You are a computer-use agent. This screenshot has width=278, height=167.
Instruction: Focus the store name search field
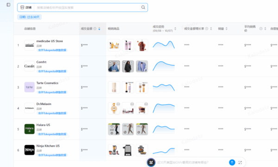click(x=88, y=7)
